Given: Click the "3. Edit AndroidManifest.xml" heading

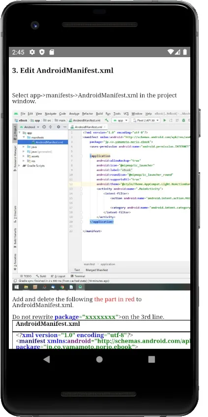Looking at the screenshot, I should click(x=62, y=70).
